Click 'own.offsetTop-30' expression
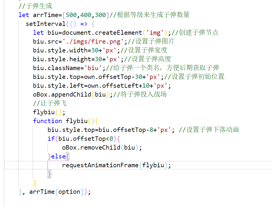 tap(113, 77)
